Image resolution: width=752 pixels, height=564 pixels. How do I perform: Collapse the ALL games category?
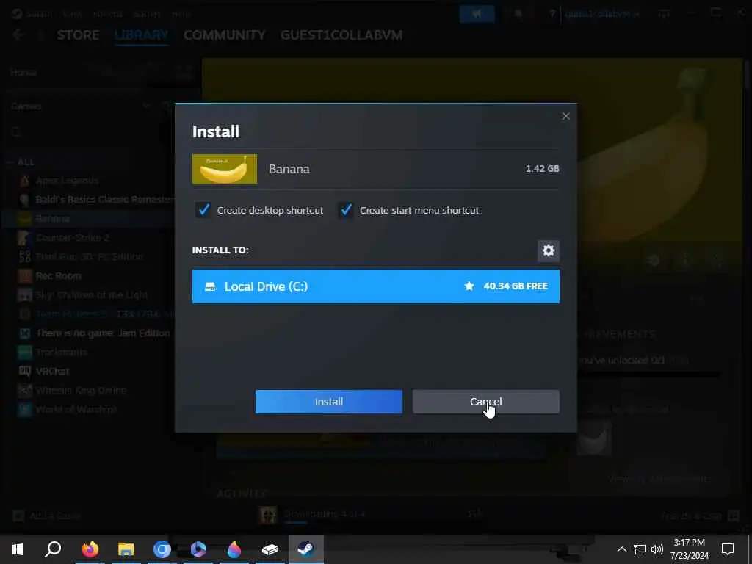(10, 162)
